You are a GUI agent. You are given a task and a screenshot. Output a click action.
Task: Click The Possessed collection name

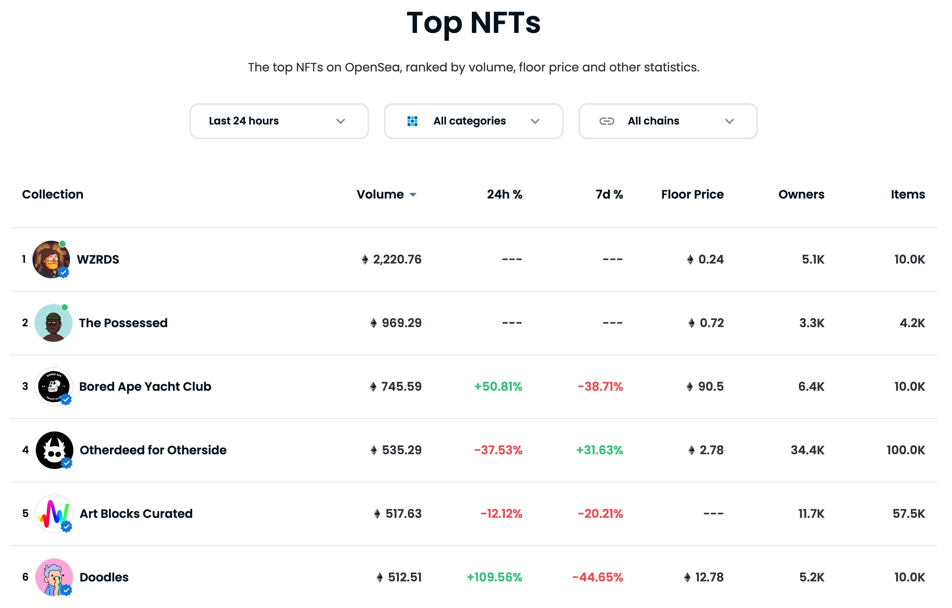(x=123, y=323)
